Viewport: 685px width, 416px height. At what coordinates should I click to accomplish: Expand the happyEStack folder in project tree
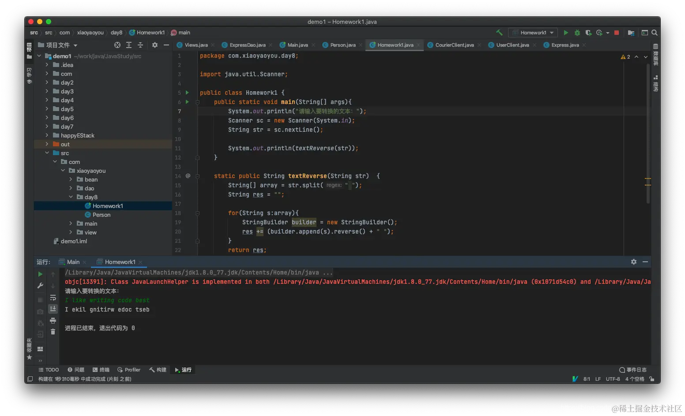click(x=47, y=135)
